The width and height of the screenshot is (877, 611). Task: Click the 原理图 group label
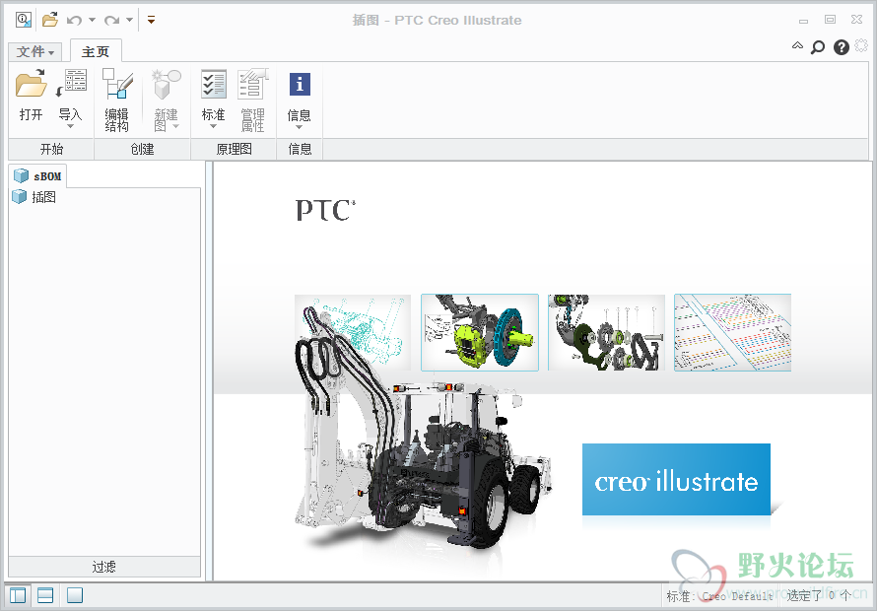click(234, 149)
